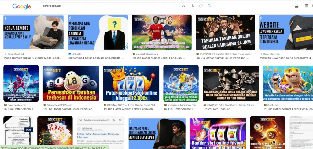Click favicon next to fairmonteast1969.com
Screen dimensions: 313x149
(x=45, y=105)
